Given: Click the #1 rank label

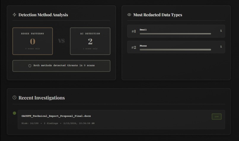Looking at the screenshot, I should click(x=134, y=31).
